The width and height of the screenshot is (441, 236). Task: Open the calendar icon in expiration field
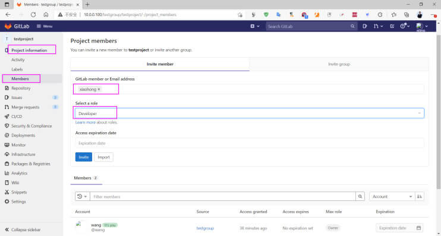click(x=418, y=228)
